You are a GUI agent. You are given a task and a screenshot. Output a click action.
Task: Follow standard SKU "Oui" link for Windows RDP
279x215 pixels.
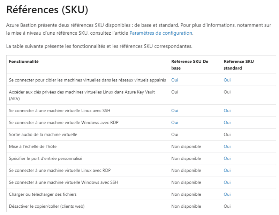pyautogui.click(x=227, y=122)
